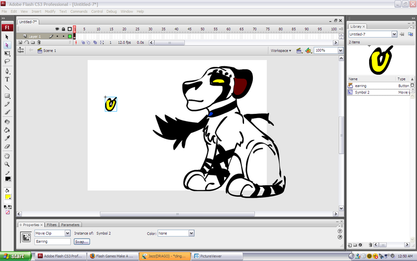Image resolution: width=417 pixels, height=261 pixels.
Task: Click New library panel icon
Action: pyautogui.click(x=410, y=34)
